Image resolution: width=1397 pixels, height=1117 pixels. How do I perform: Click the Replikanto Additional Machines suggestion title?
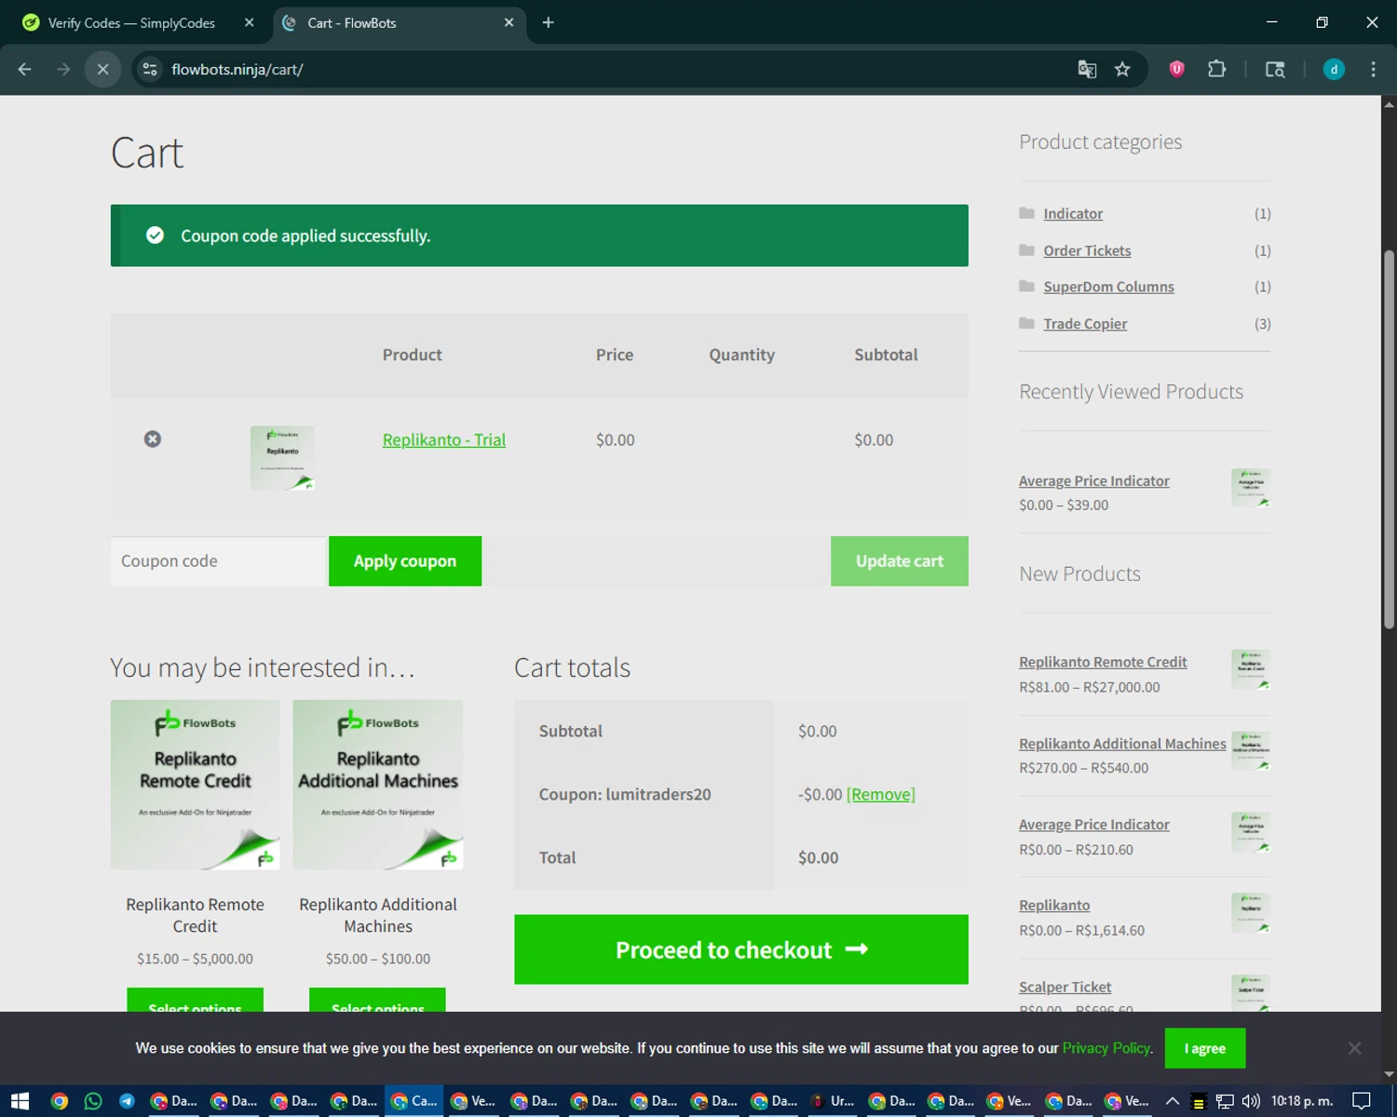pos(378,915)
